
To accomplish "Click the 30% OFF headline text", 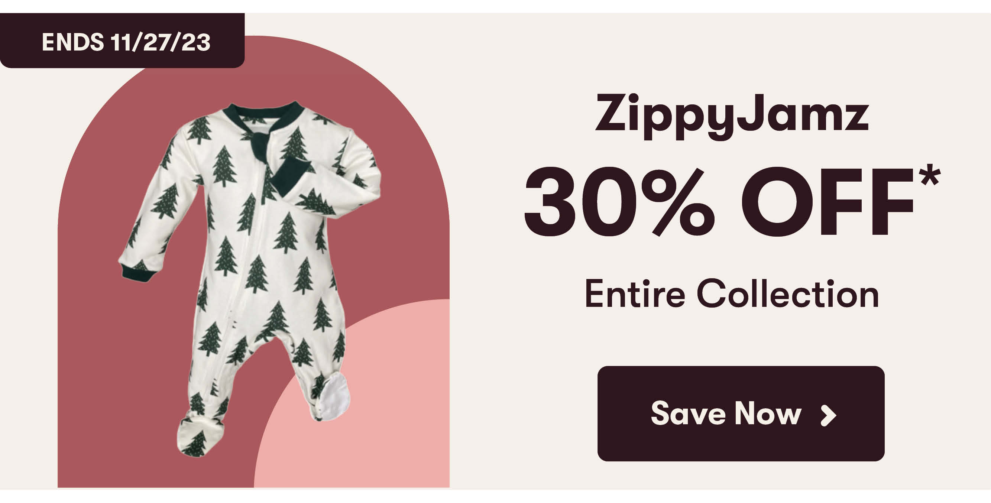I will coord(732,201).
